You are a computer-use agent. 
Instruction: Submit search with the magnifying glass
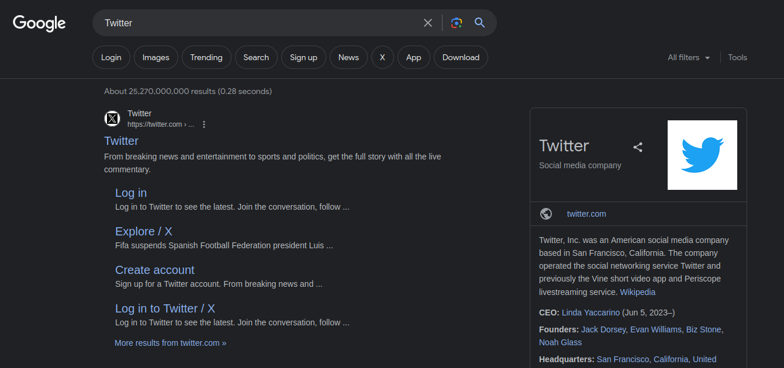[480, 23]
